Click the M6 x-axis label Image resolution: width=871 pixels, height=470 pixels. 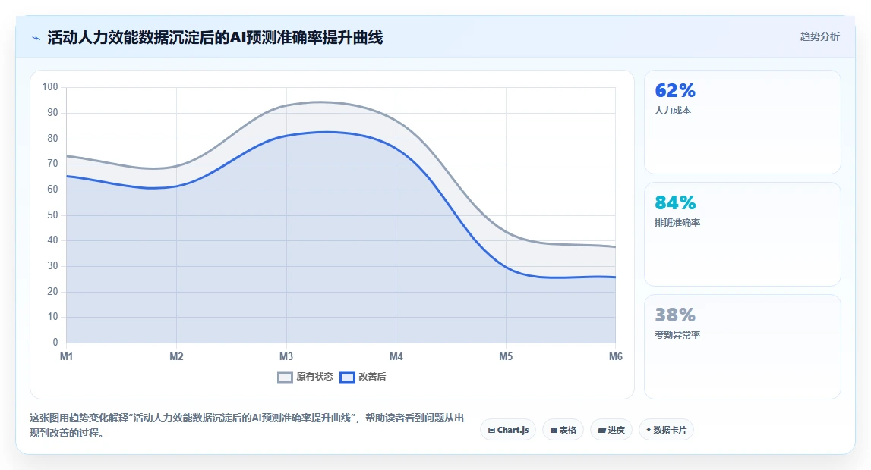pyautogui.click(x=616, y=356)
